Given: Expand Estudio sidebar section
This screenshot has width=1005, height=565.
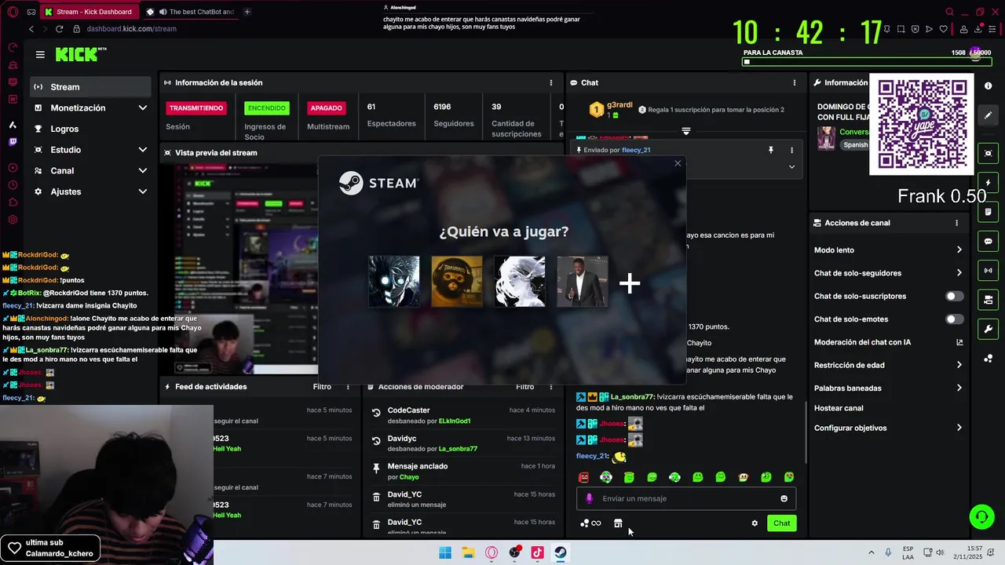Looking at the screenshot, I should pyautogui.click(x=91, y=149).
